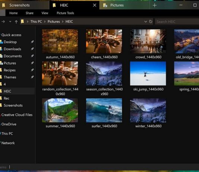Select the winter_1440x960 thumbnail
199x172 pixels.
[x=148, y=111]
